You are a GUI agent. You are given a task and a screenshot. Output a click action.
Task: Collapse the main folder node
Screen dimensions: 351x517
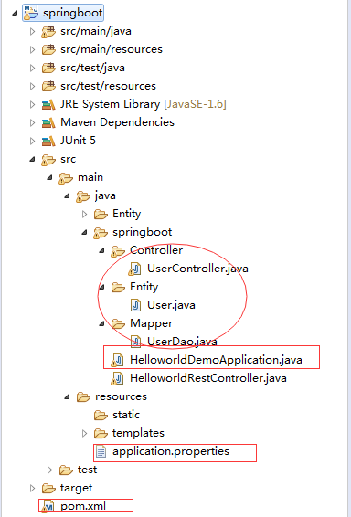point(49,178)
